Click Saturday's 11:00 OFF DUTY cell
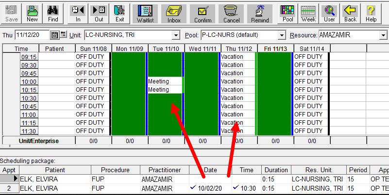 point(311,114)
